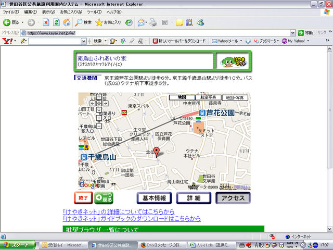Expand the Yahoo!メール toolbar dropdown
333x250 pixels.
click(x=241, y=41)
